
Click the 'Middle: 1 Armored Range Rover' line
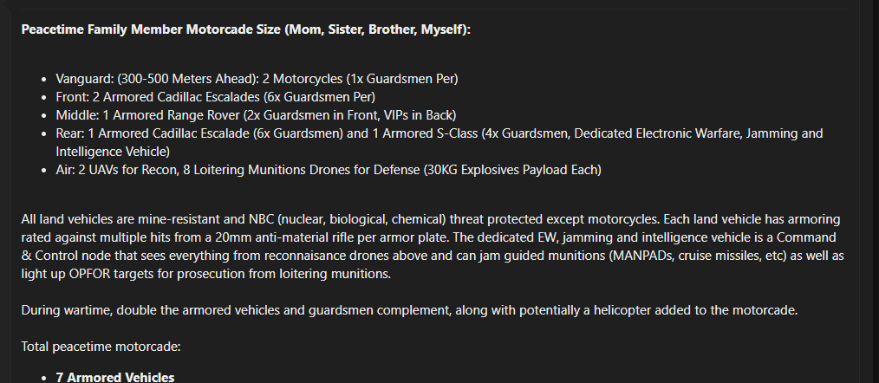[x=256, y=115]
